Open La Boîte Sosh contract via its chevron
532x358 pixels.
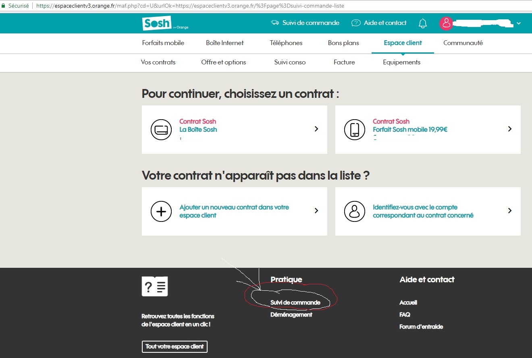pyautogui.click(x=316, y=130)
